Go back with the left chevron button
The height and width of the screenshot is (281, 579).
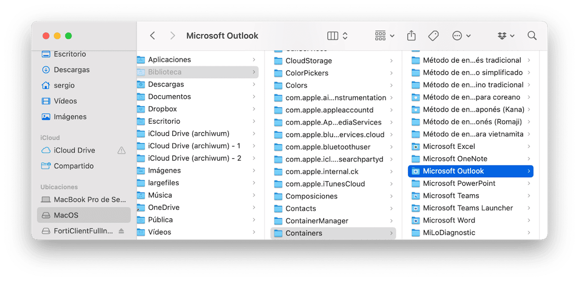tap(152, 36)
